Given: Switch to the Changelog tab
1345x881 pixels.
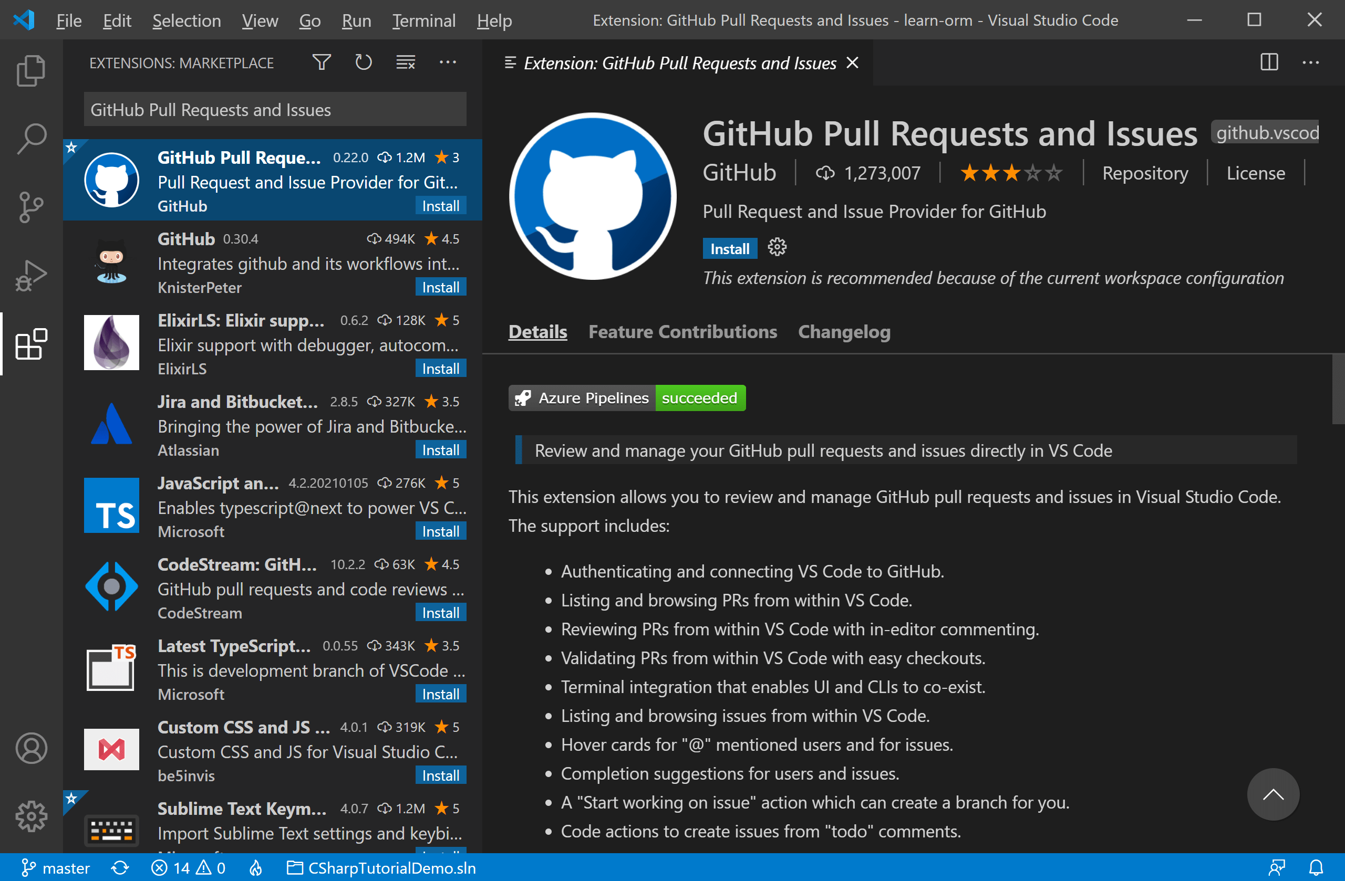Looking at the screenshot, I should tap(844, 332).
